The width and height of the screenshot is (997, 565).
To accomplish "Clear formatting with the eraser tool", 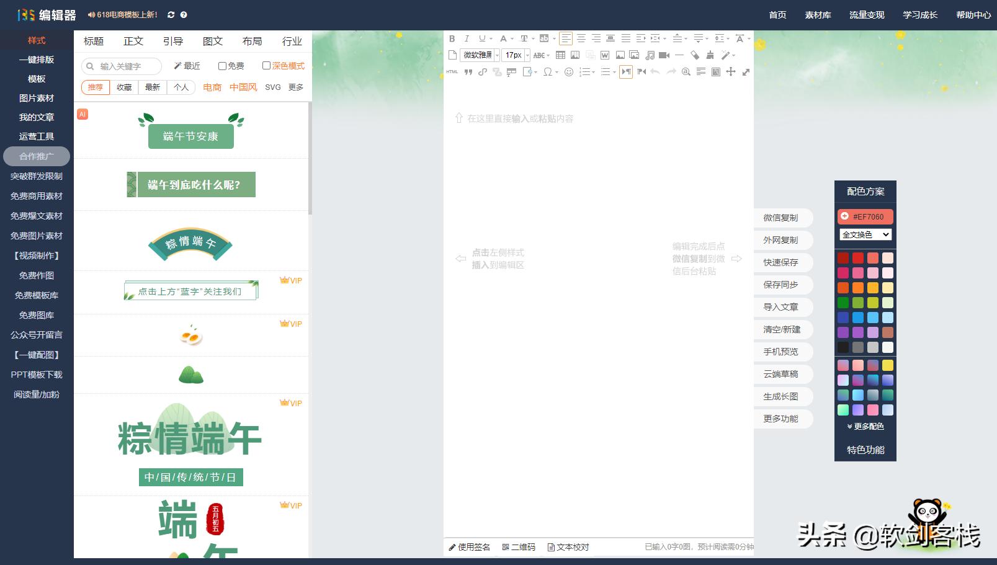I will click(x=694, y=55).
